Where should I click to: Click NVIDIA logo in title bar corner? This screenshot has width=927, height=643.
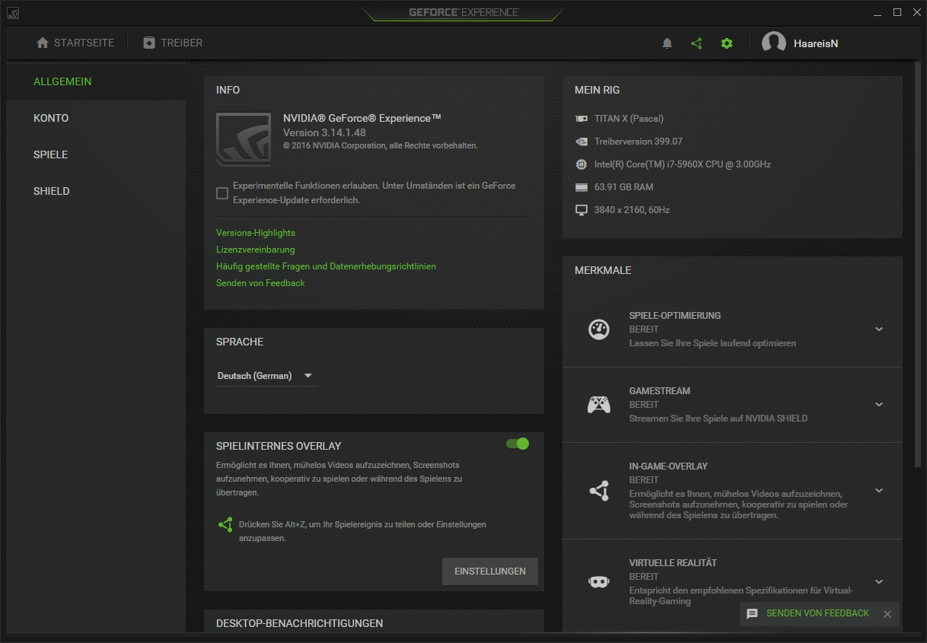[13, 13]
